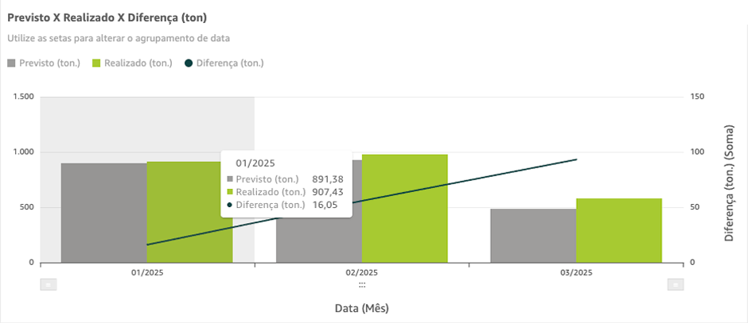Image resolution: width=748 pixels, height=323 pixels.
Task: Click the 03/2025 x-axis label
Action: [576, 272]
